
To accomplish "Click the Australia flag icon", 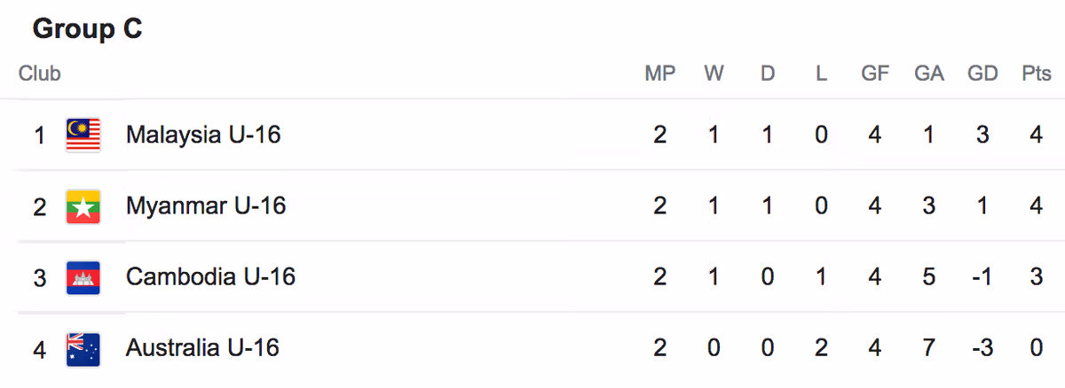I will coord(83,348).
